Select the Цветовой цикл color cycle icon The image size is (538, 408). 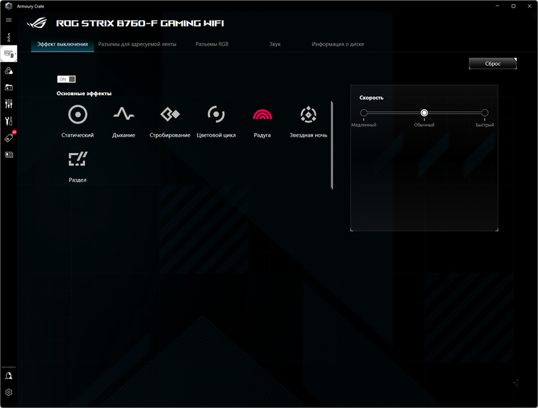tap(216, 114)
